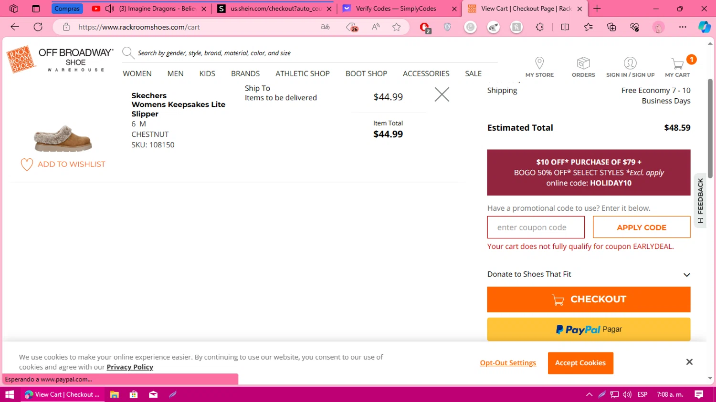Open Microsoft Store from the taskbar

click(134, 394)
